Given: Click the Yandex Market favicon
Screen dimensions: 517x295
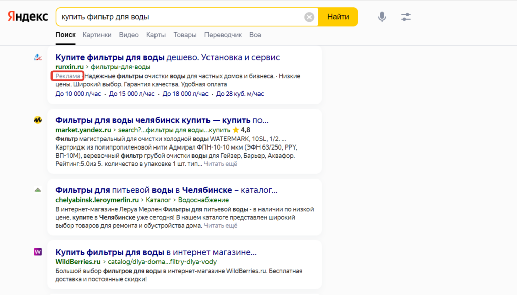Looking at the screenshot, I should click(38, 120).
